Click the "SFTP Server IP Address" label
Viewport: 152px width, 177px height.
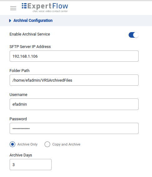pyautogui.click(x=30, y=47)
